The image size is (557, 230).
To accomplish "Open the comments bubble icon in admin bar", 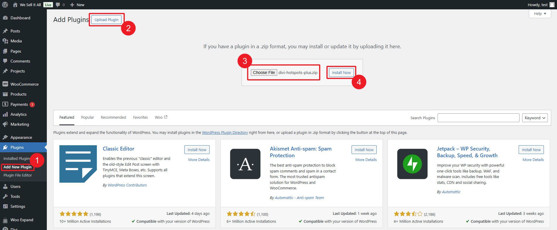I will coord(58,5).
